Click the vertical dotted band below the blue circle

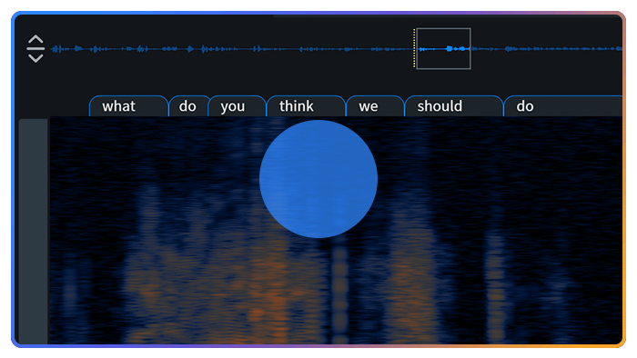tap(339, 290)
